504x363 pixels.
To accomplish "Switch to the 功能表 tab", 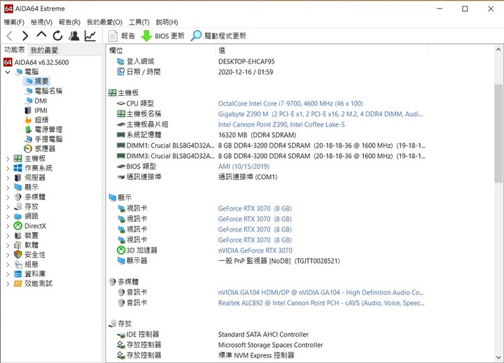I will pos(15,50).
